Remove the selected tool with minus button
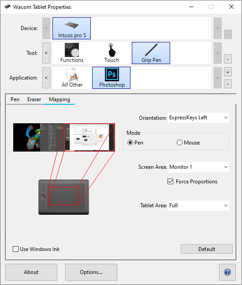The image size is (242, 285). coord(228,59)
